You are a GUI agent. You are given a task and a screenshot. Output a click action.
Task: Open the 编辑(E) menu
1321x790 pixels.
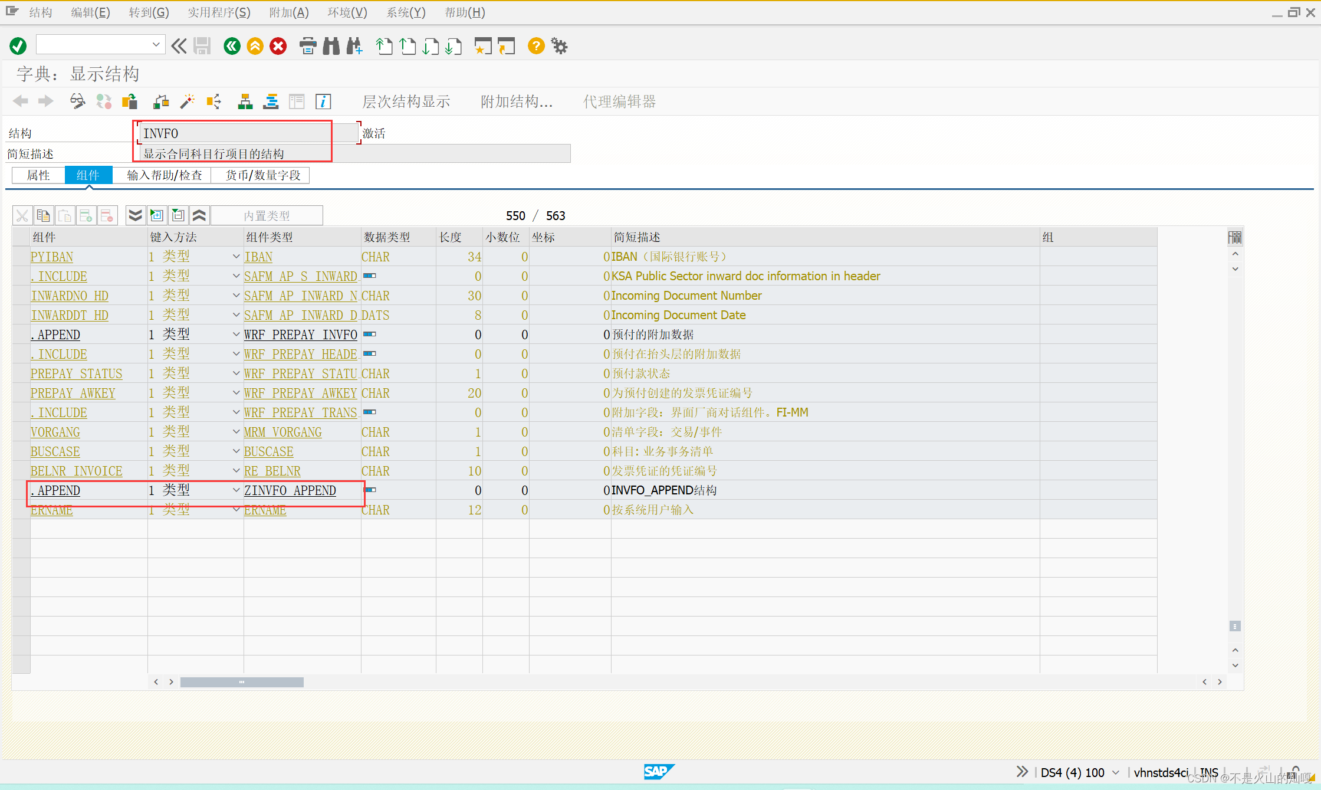pyautogui.click(x=90, y=12)
